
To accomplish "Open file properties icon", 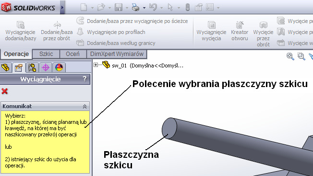I will tap(199, 8).
